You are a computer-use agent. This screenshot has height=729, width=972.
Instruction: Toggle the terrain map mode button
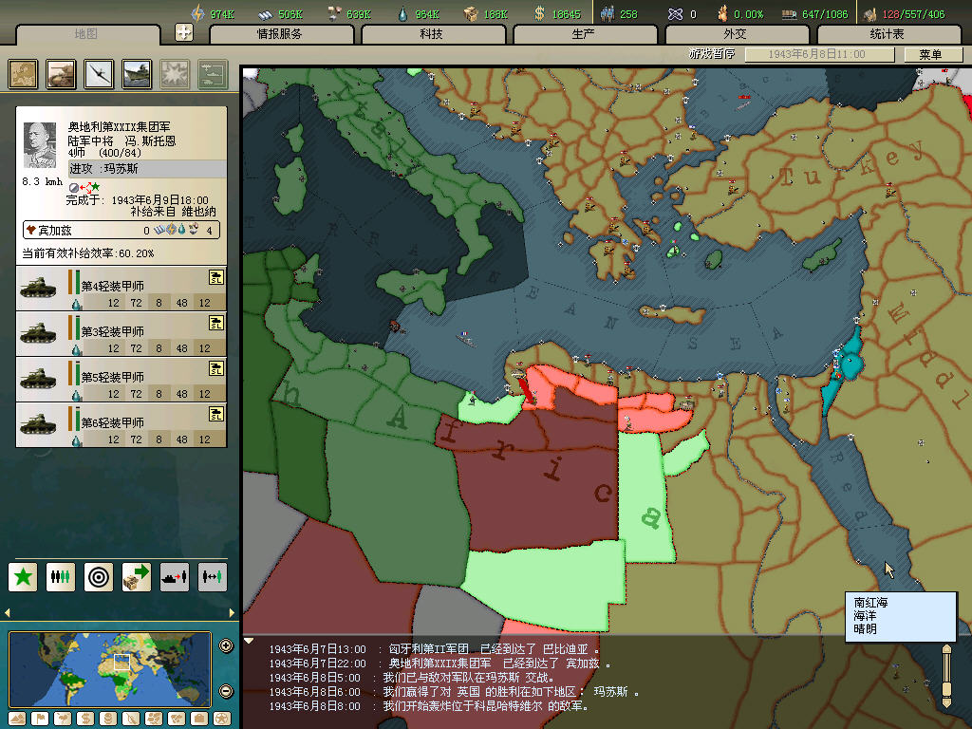(17, 718)
